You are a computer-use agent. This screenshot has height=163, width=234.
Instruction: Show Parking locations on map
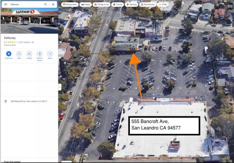131,5
